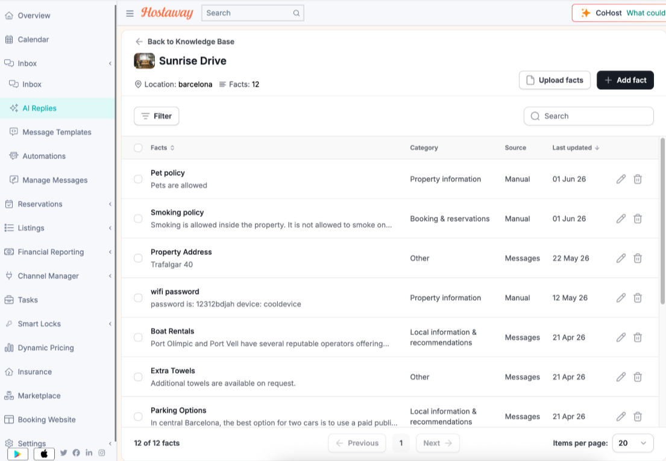Go to AI Replies

tap(57, 108)
